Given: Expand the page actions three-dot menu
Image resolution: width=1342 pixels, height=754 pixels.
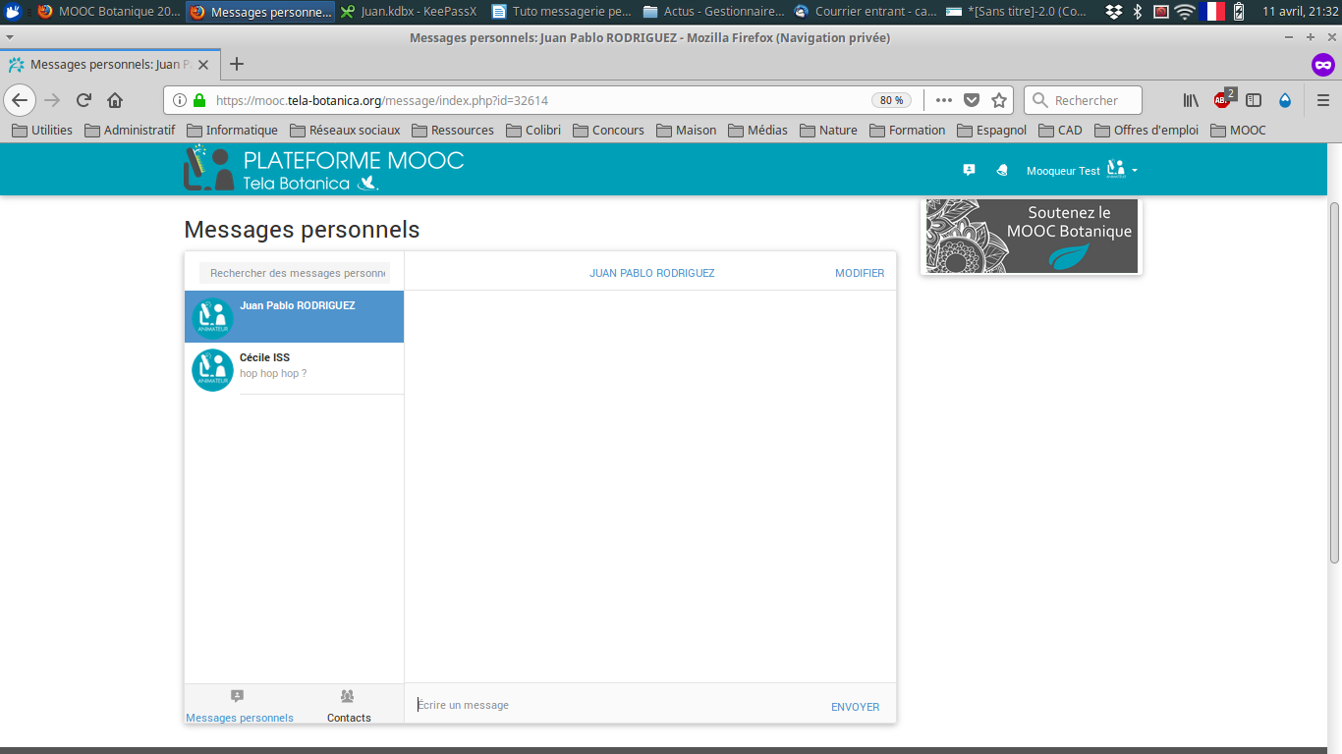Looking at the screenshot, I should pos(943,100).
